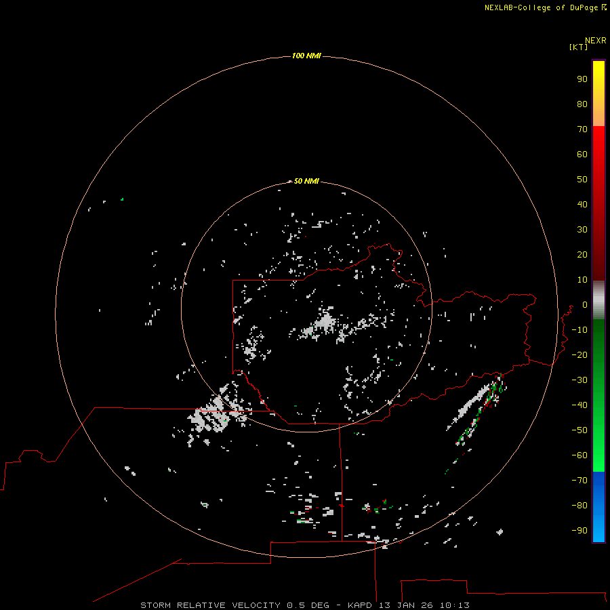Image resolution: width=610 pixels, height=610 pixels.
Task: Click the 70 value on velocity scale
Action: coord(582,129)
